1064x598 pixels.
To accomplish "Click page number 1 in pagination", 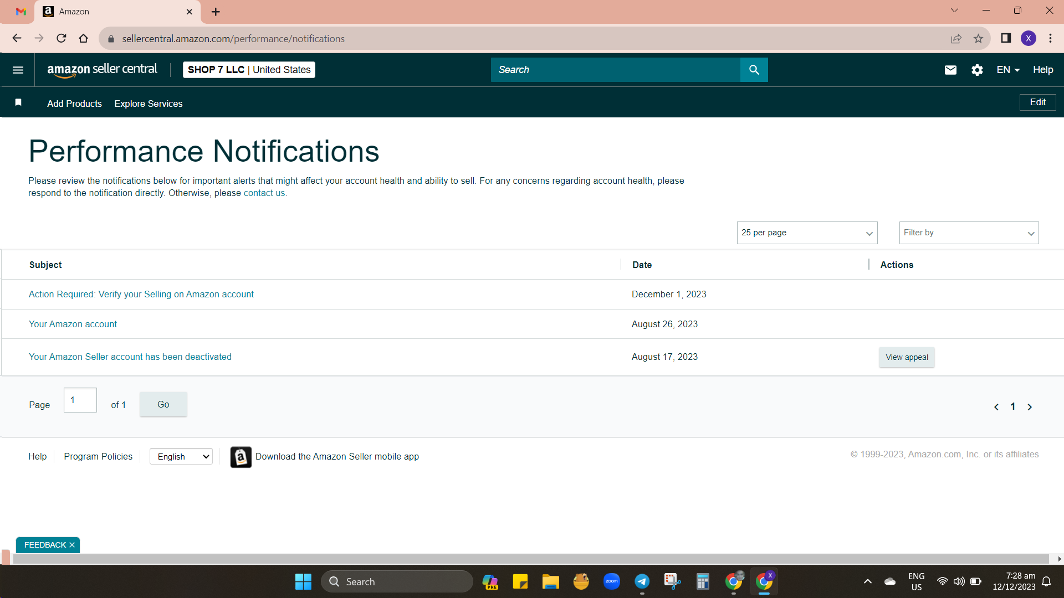I will click(x=1013, y=407).
